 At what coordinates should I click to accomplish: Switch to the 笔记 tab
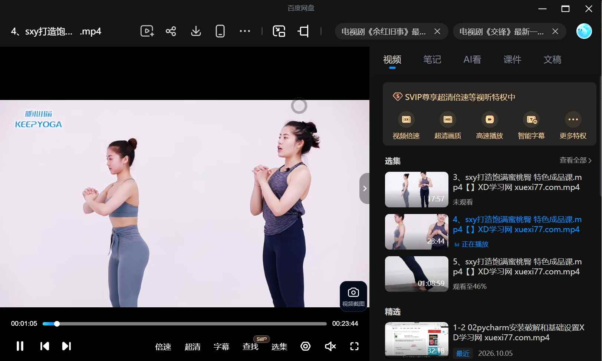point(432,60)
